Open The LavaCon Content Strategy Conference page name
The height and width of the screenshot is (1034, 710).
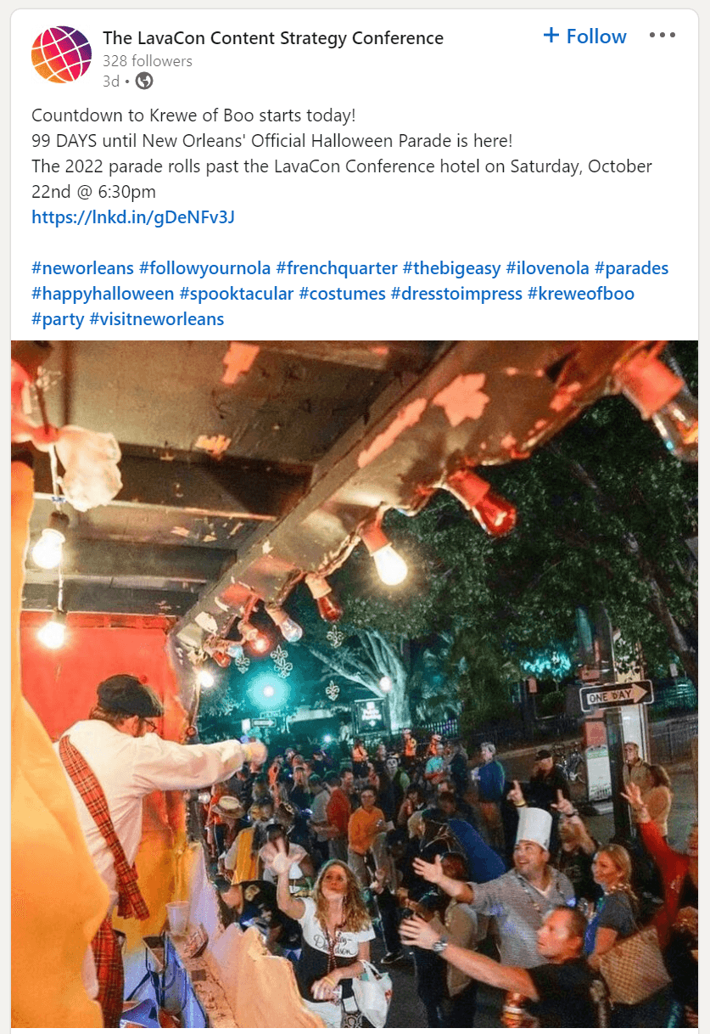273,38
